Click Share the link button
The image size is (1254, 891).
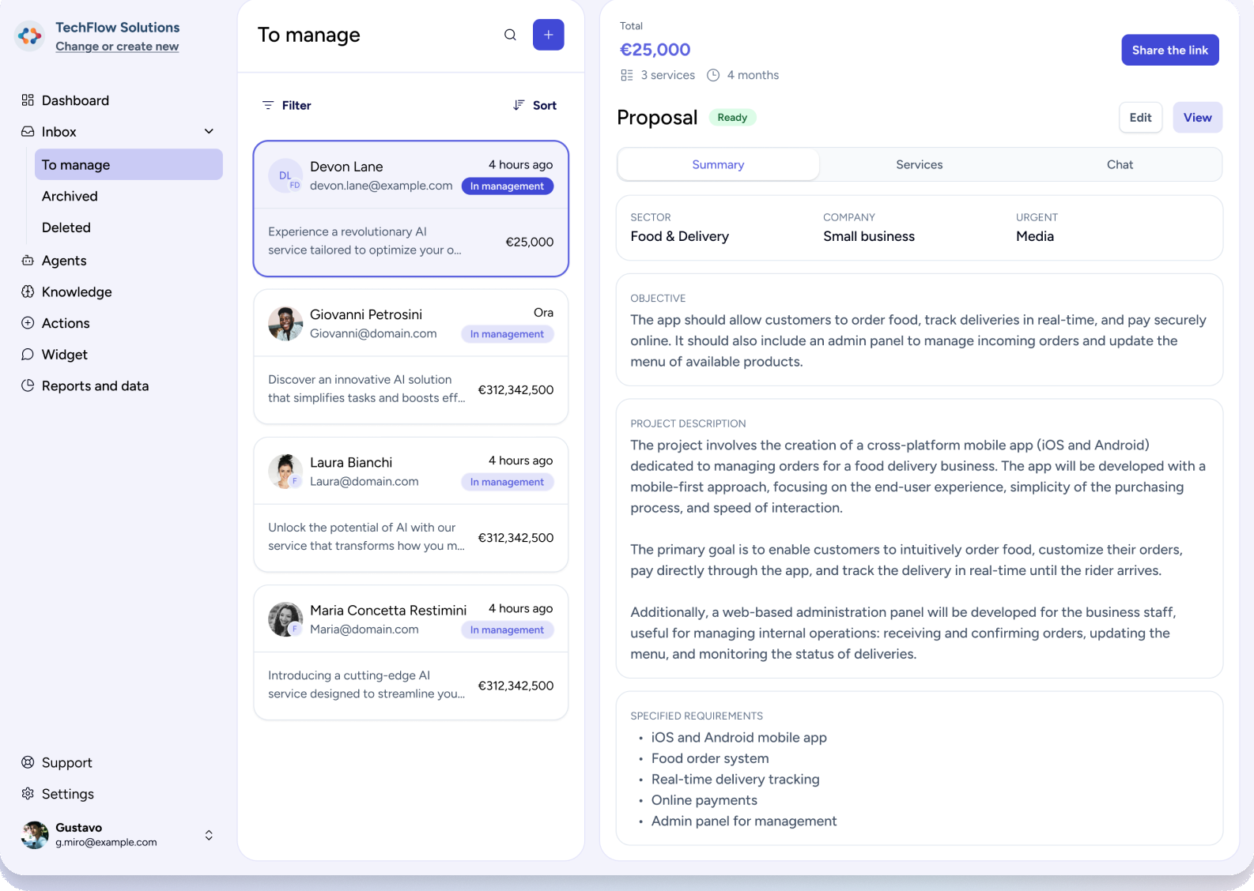point(1170,50)
